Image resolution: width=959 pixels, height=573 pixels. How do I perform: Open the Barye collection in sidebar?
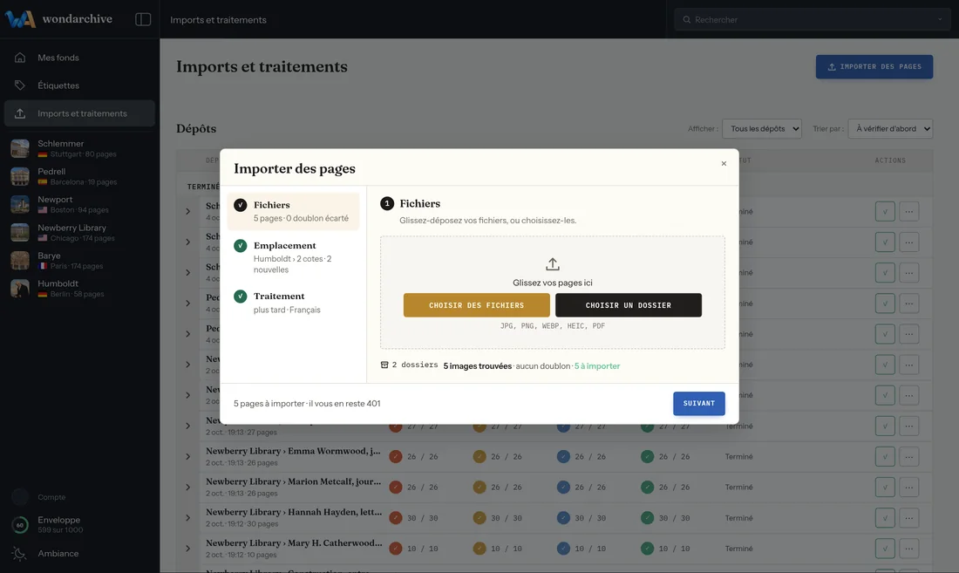[79, 261]
